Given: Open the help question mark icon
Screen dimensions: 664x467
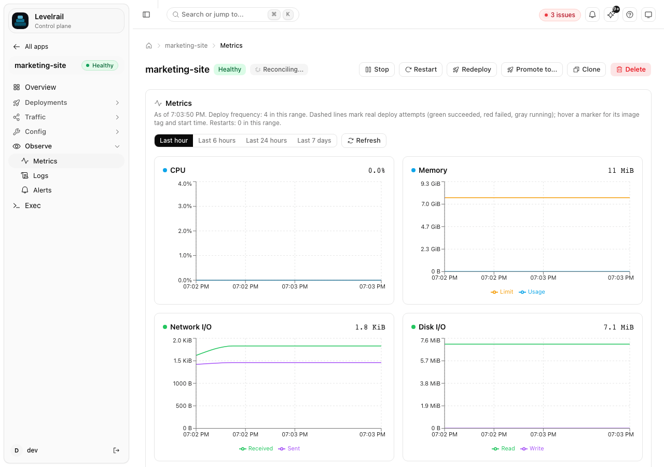Looking at the screenshot, I should pos(630,15).
